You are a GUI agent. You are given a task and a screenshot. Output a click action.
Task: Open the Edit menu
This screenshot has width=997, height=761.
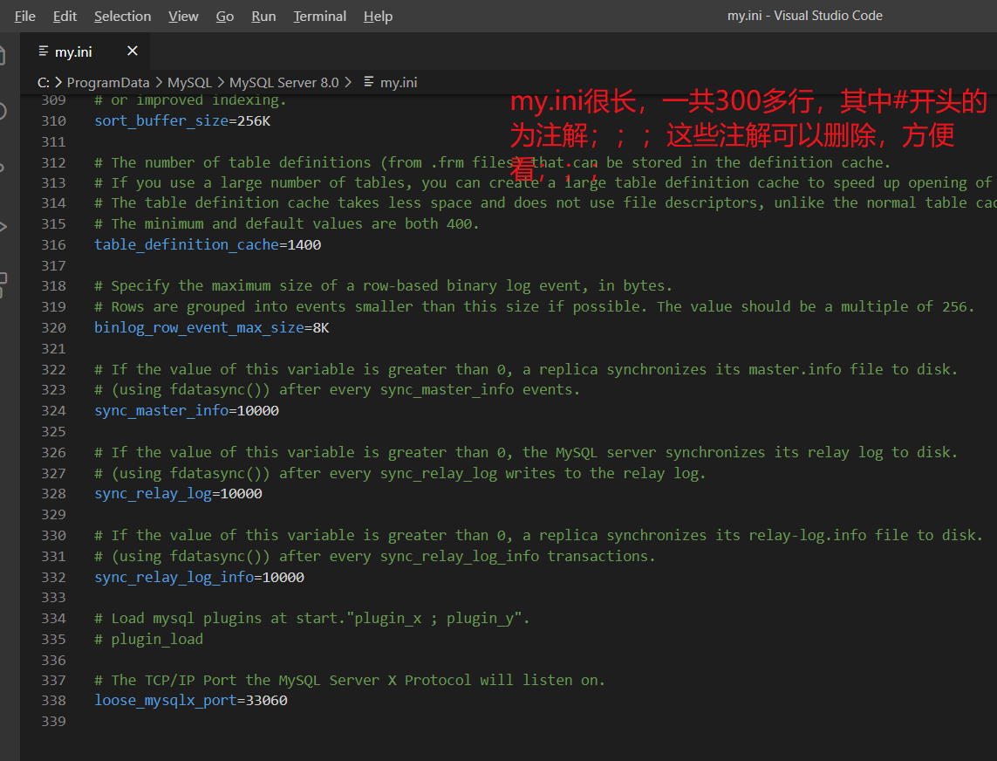coord(65,16)
